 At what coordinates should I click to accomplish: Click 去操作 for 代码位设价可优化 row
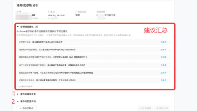click(163, 80)
